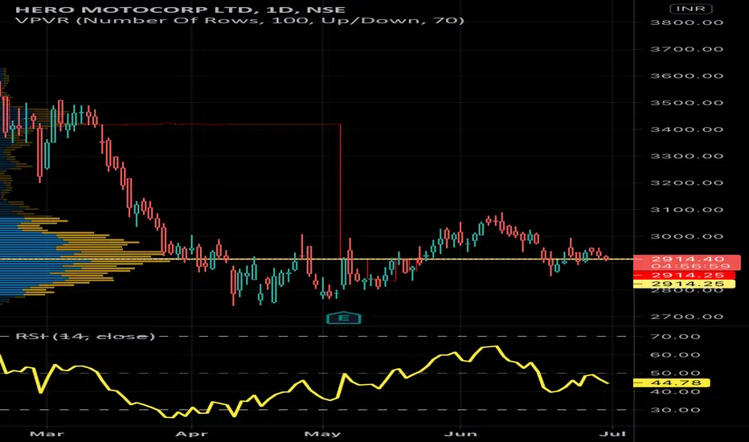Image resolution: width=749 pixels, height=442 pixels.
Task: Click the earnings 'E' marker icon
Action: 343,317
